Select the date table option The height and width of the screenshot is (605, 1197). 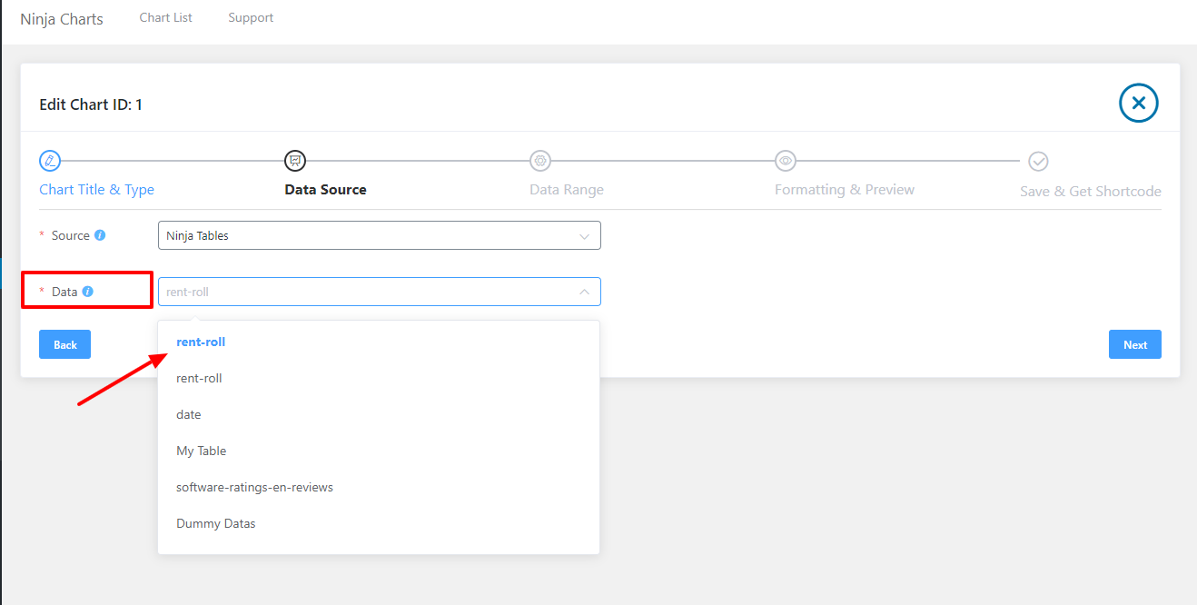point(188,413)
